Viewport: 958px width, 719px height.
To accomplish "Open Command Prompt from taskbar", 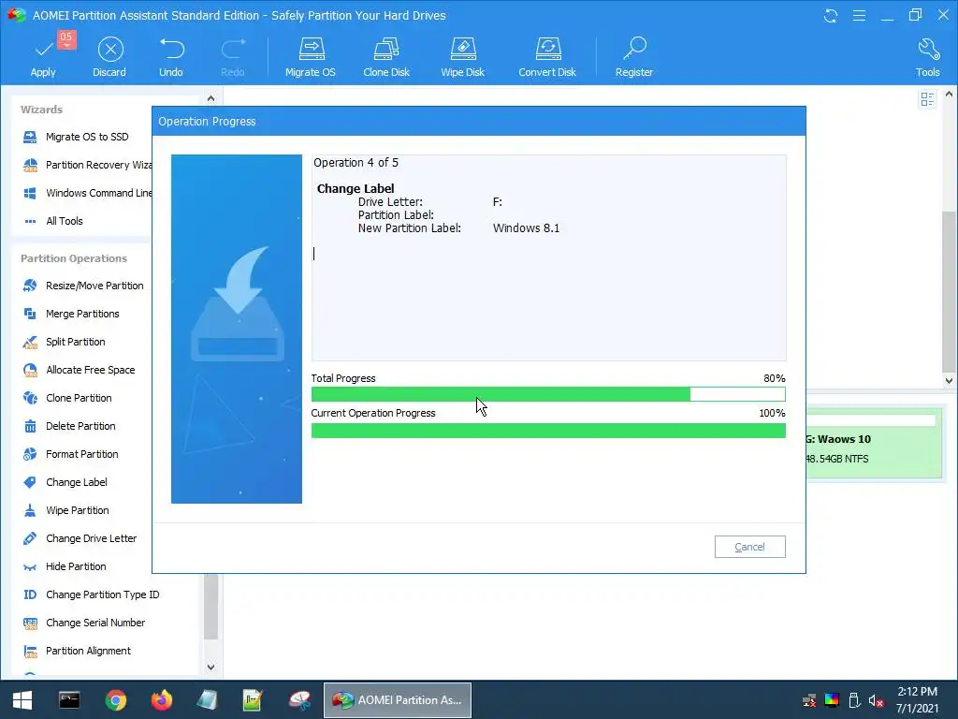I will click(x=69, y=700).
